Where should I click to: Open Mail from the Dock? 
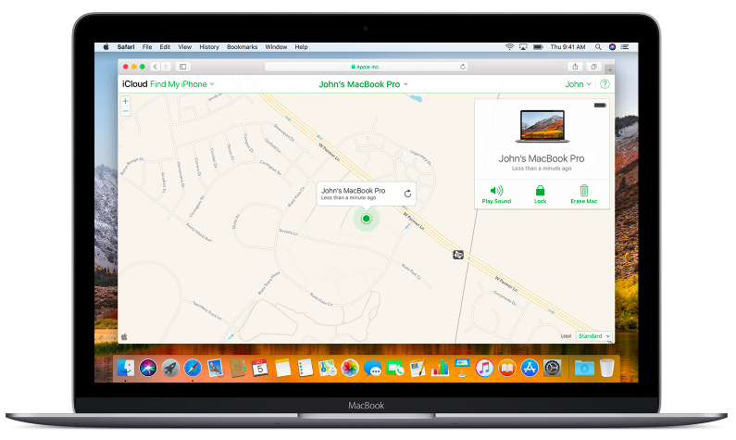[x=215, y=368]
